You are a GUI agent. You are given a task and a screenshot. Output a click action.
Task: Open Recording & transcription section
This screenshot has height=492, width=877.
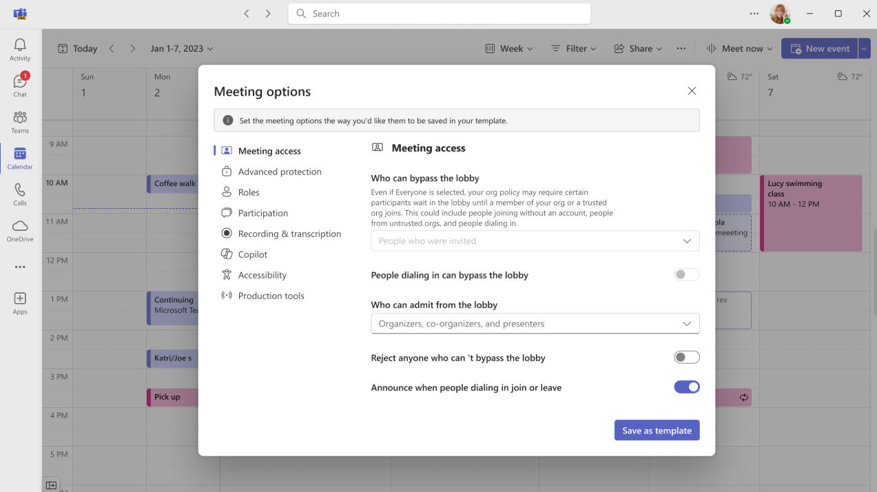pos(289,234)
